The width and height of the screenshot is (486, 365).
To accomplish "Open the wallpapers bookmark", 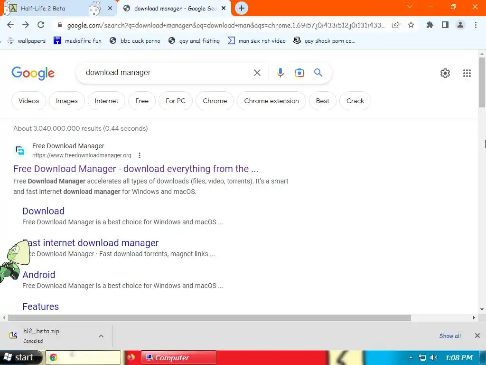I will point(27,41).
